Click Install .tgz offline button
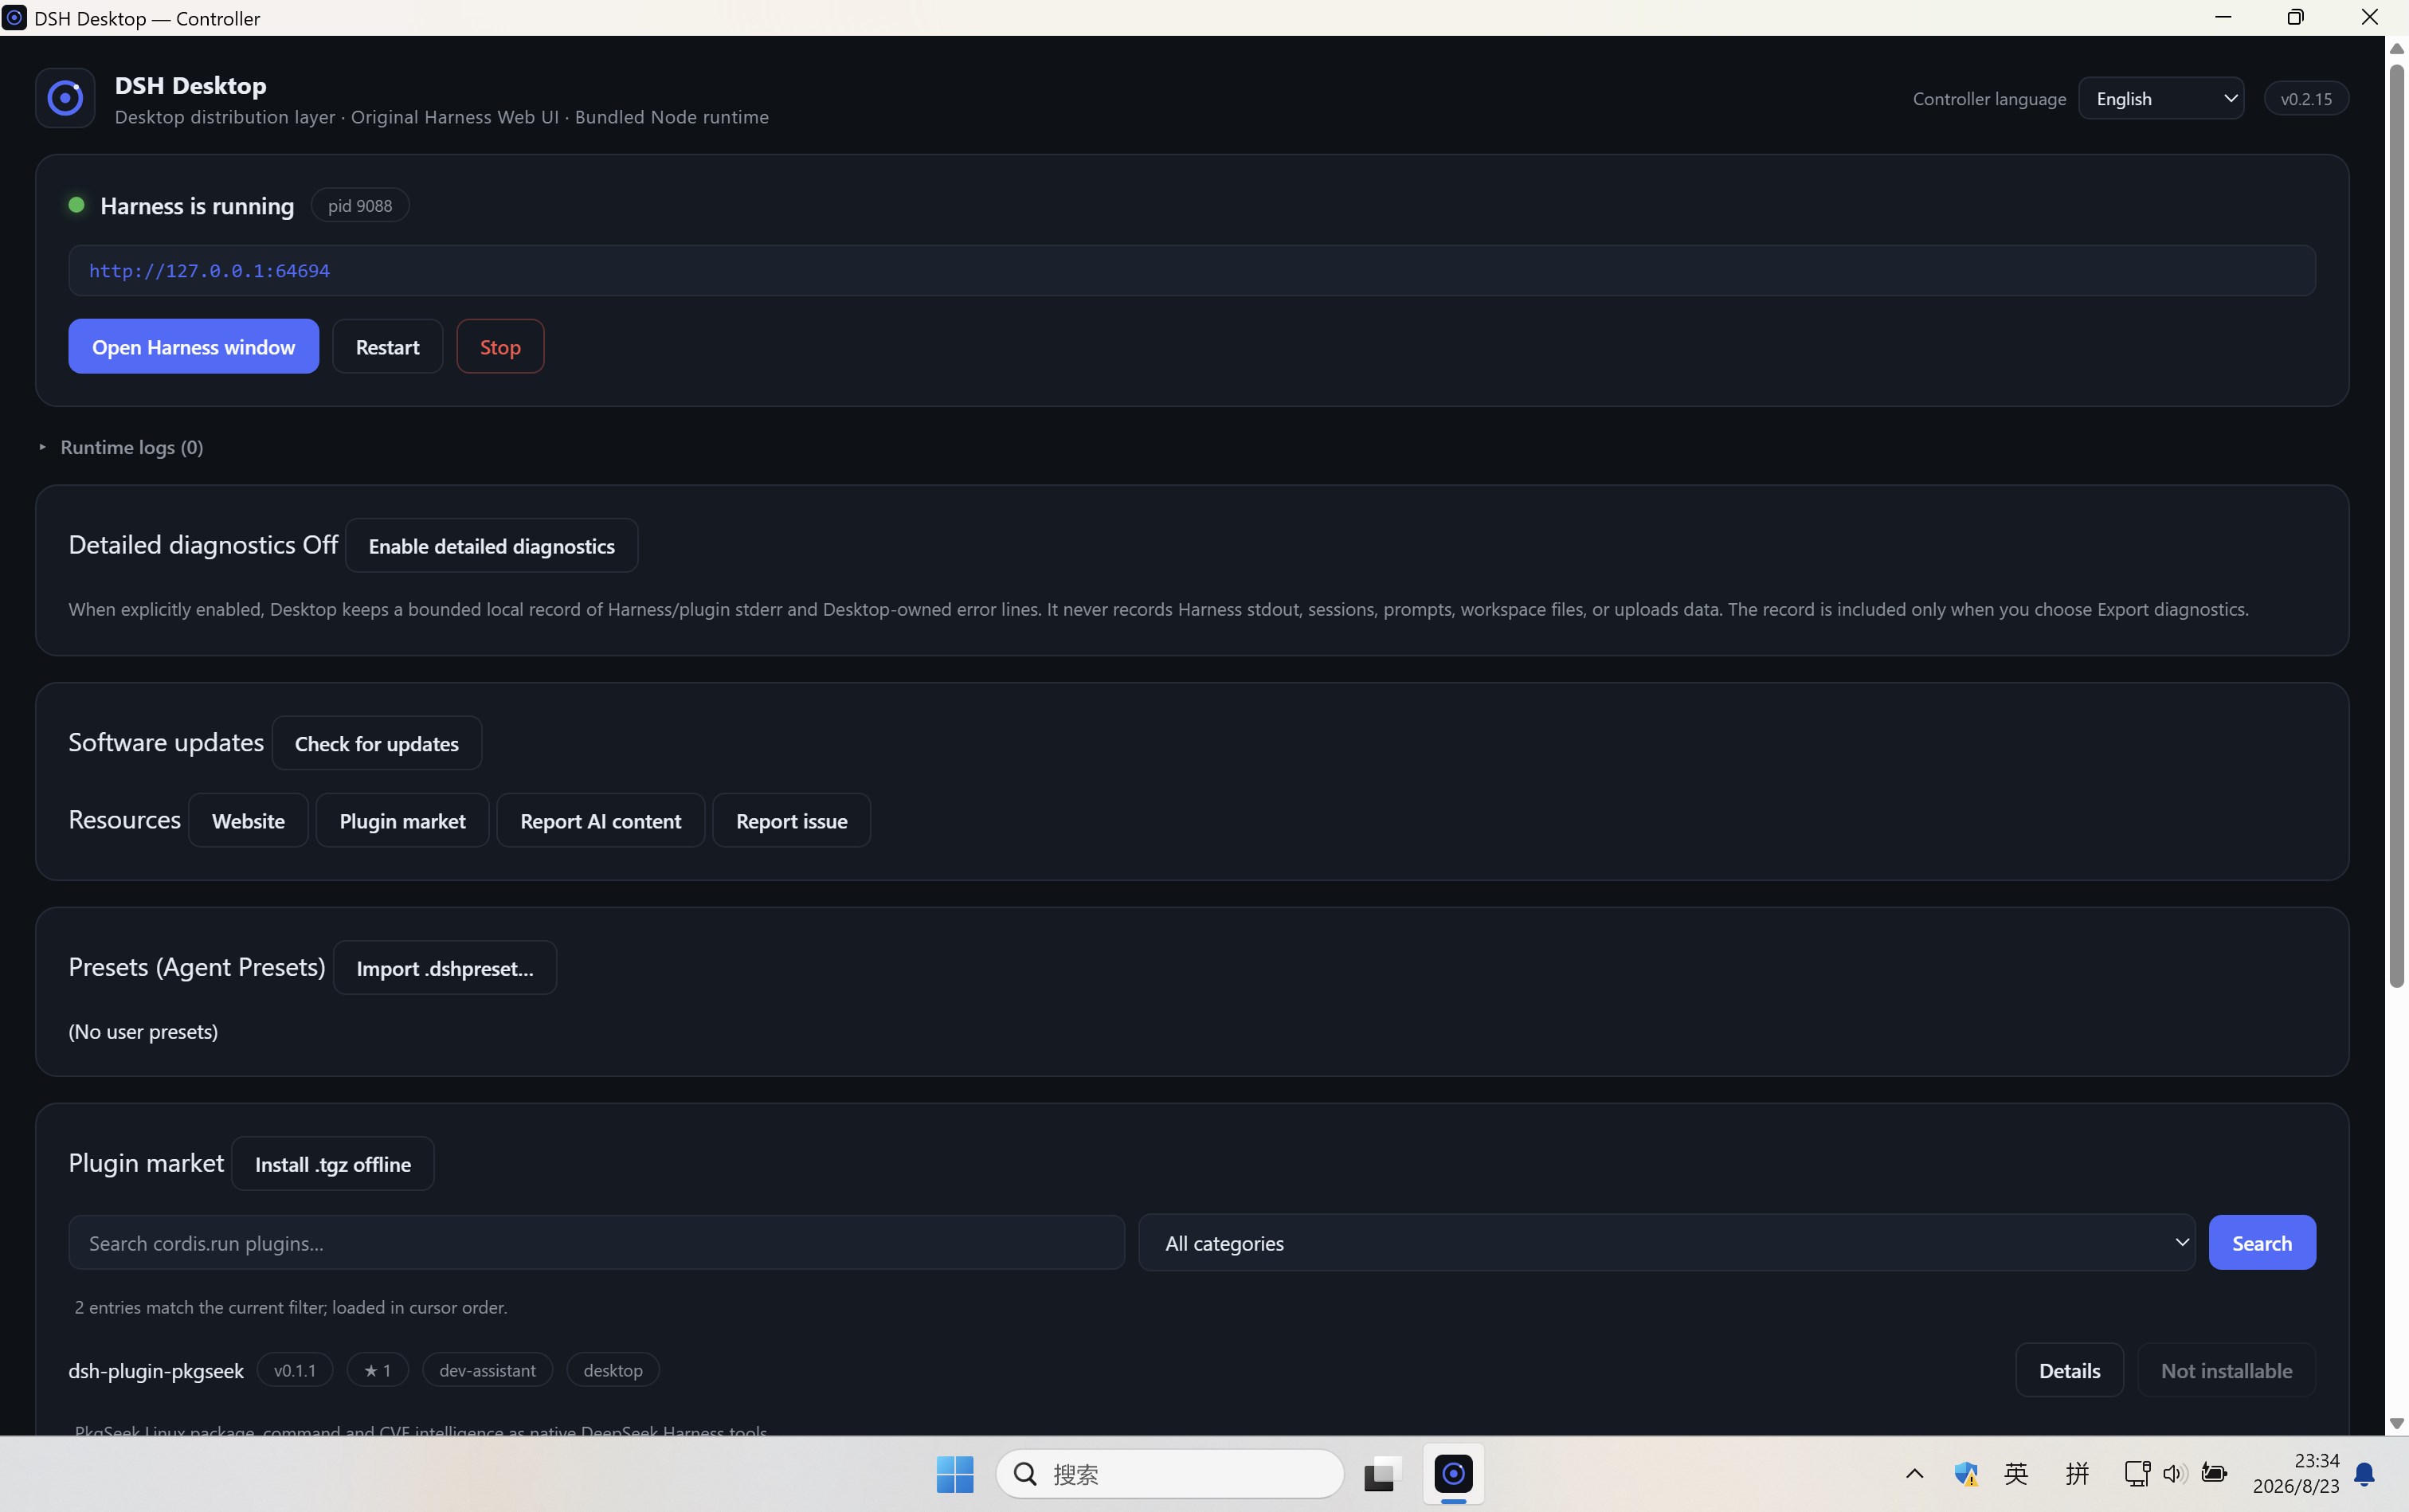Screen dimensions: 2409x1512 click(x=333, y=1163)
